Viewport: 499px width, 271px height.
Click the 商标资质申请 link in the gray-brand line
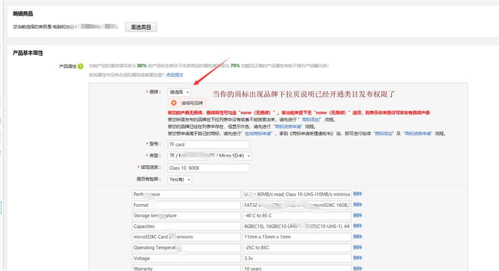tap(287, 127)
